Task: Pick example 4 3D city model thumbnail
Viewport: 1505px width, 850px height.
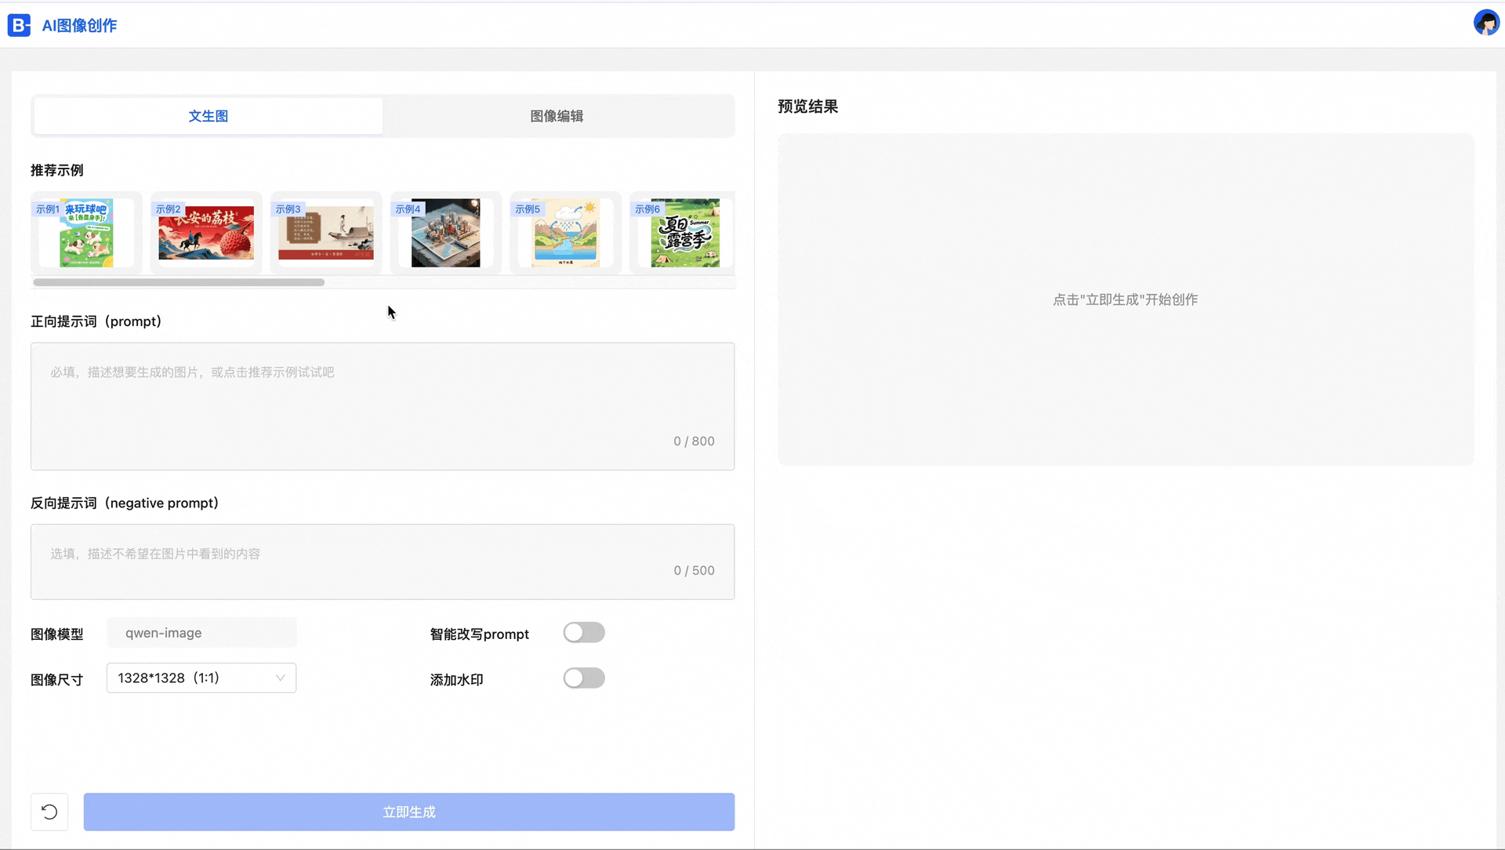Action: (x=445, y=233)
